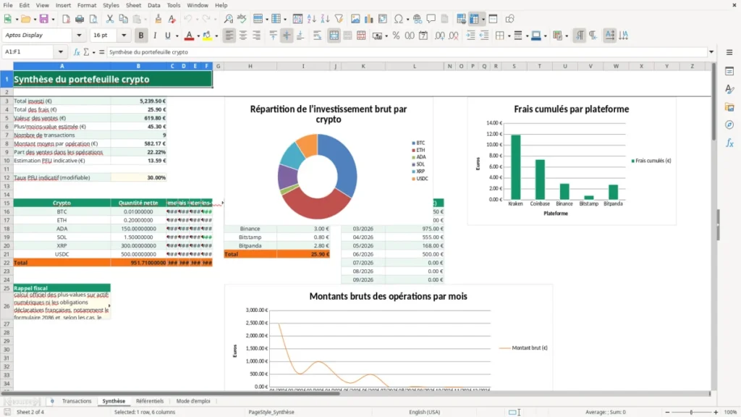
Task: Insert a comment
Action: pos(431,19)
